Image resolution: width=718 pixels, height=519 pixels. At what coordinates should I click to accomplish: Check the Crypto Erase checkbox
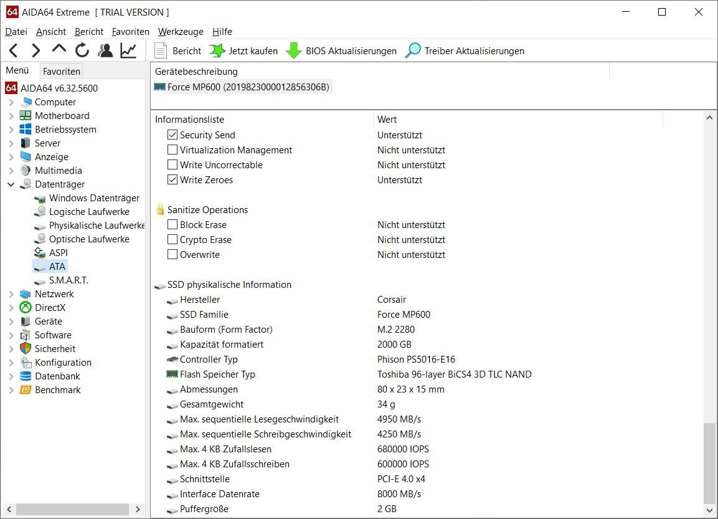pyautogui.click(x=172, y=240)
